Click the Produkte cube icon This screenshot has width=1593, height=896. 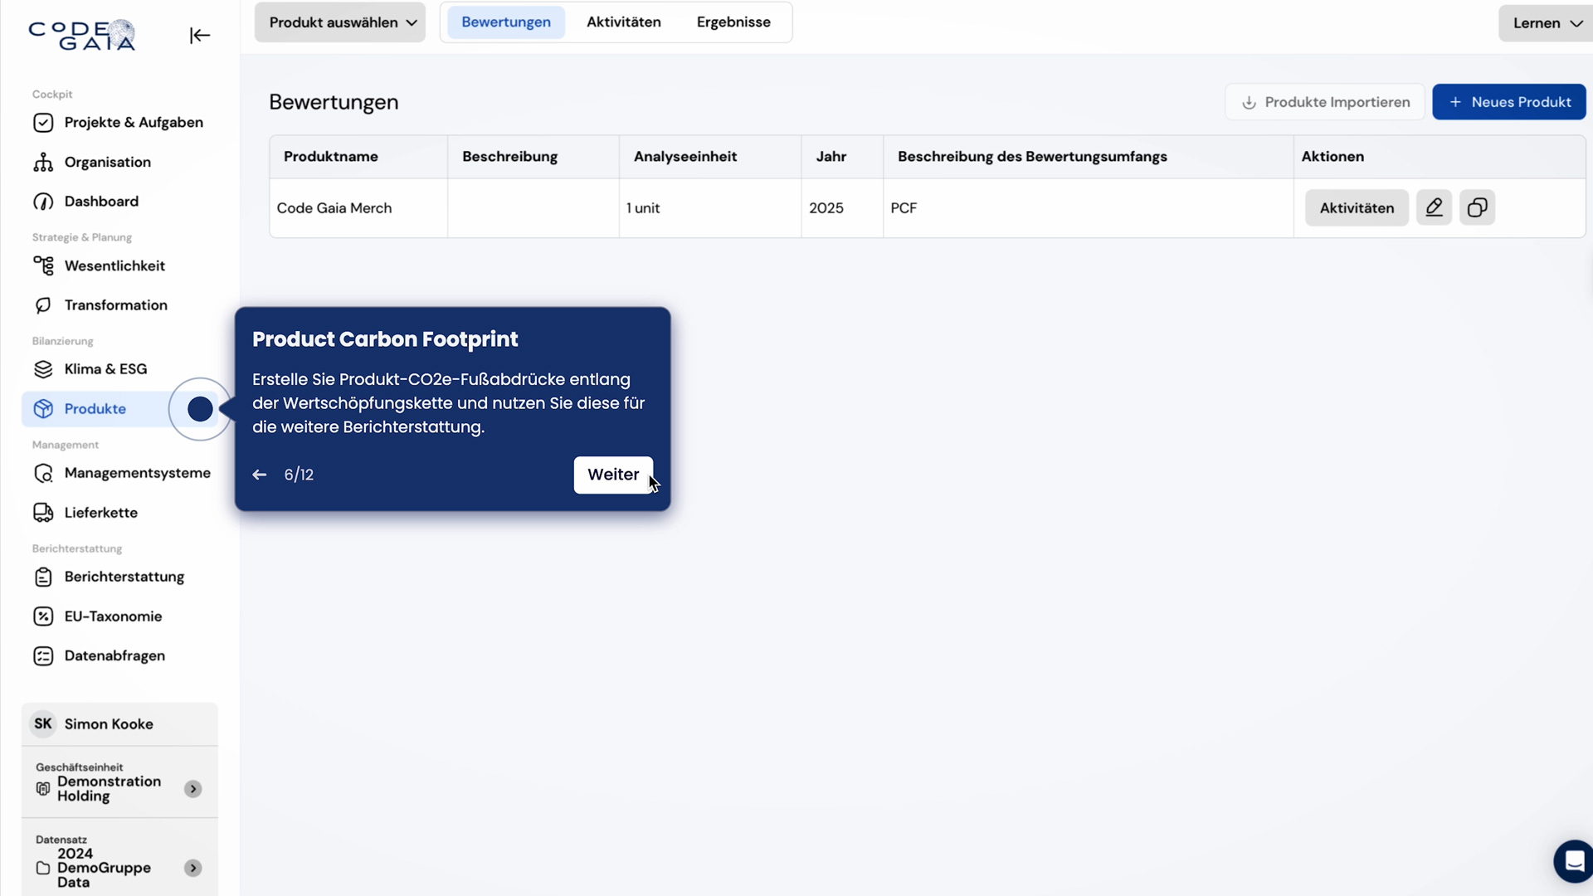tap(43, 409)
